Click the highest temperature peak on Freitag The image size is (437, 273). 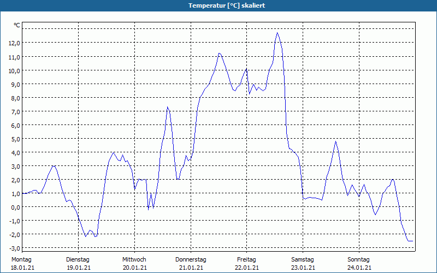pyautogui.click(x=277, y=33)
